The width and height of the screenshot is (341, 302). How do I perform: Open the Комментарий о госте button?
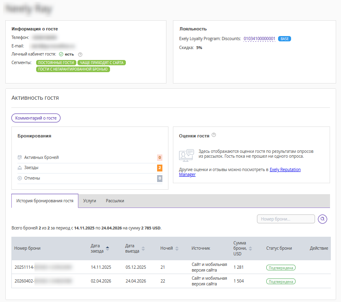[36, 118]
